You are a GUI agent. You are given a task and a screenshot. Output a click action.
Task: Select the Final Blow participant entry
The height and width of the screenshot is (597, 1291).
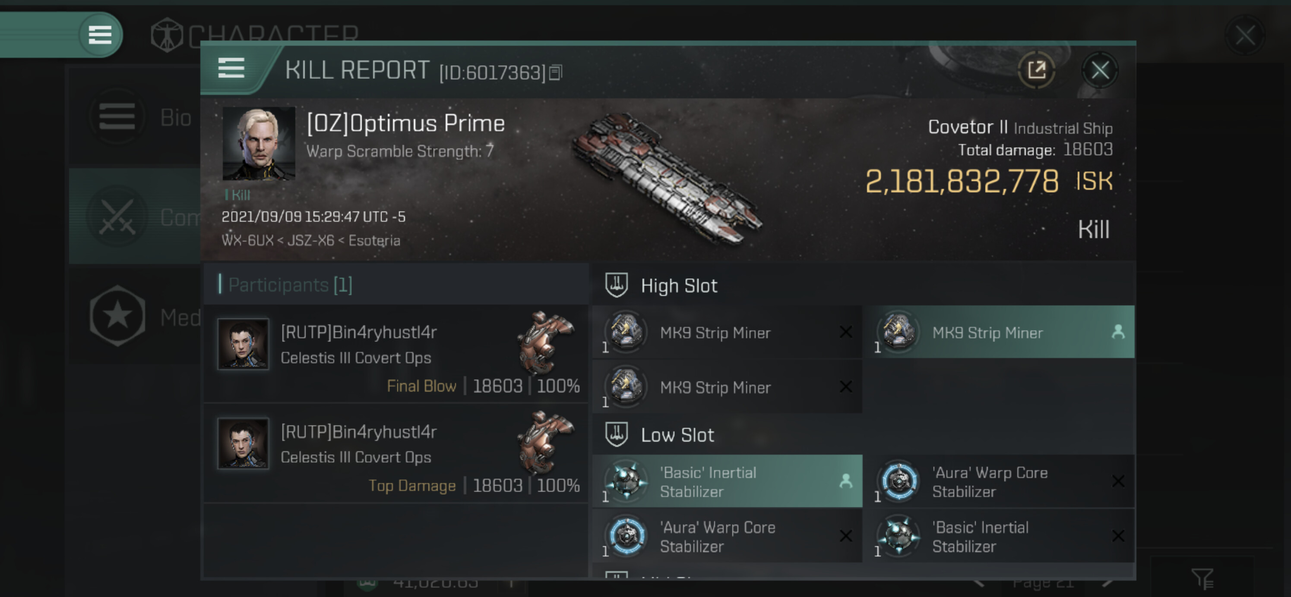pos(396,354)
